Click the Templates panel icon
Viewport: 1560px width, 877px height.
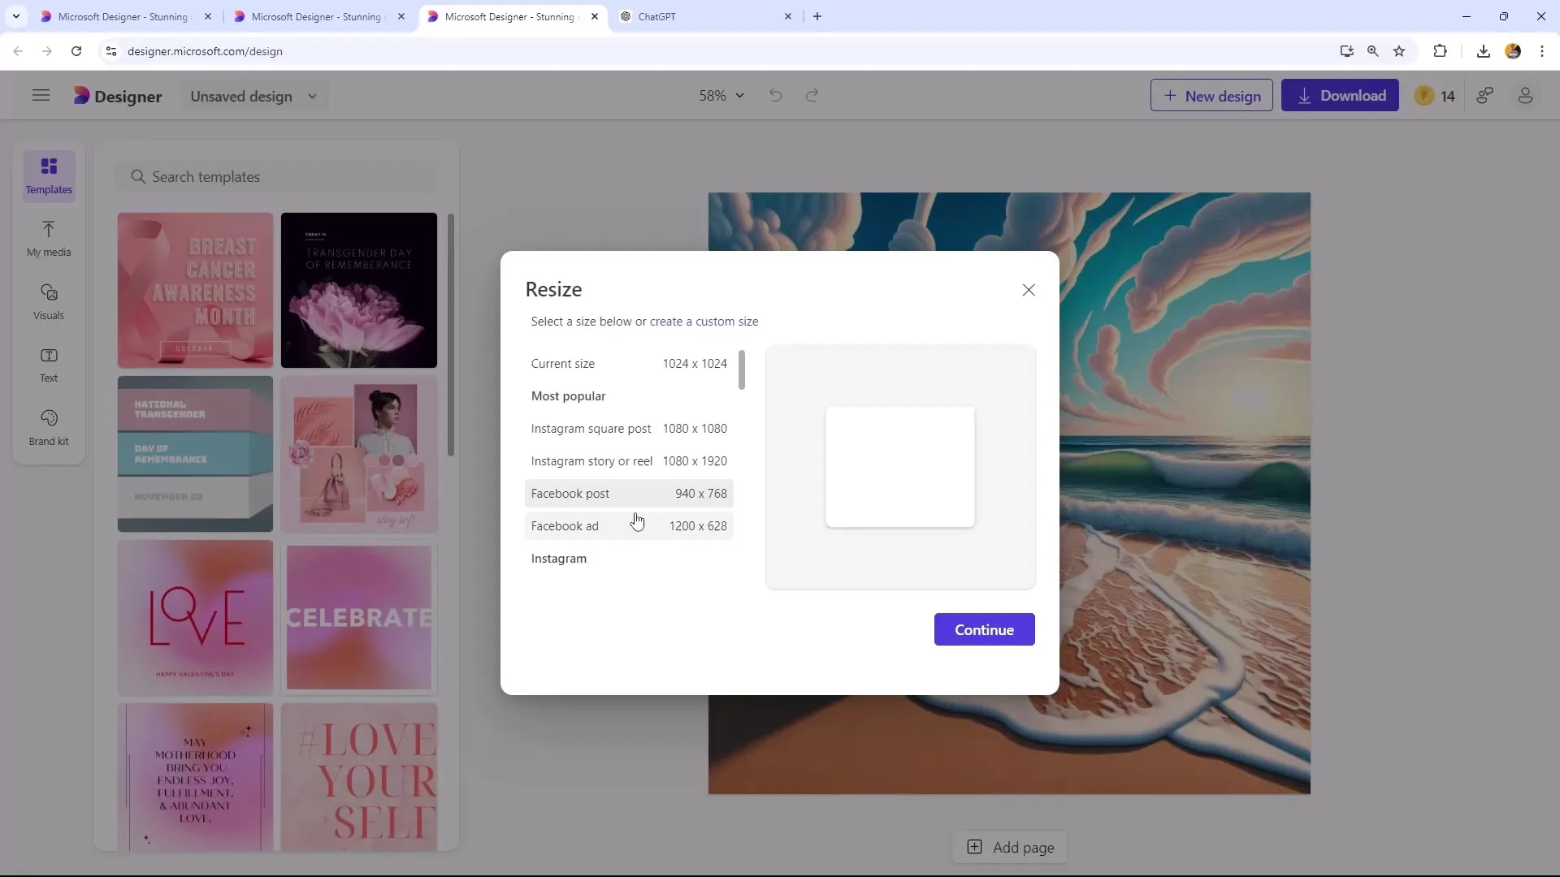tap(48, 175)
